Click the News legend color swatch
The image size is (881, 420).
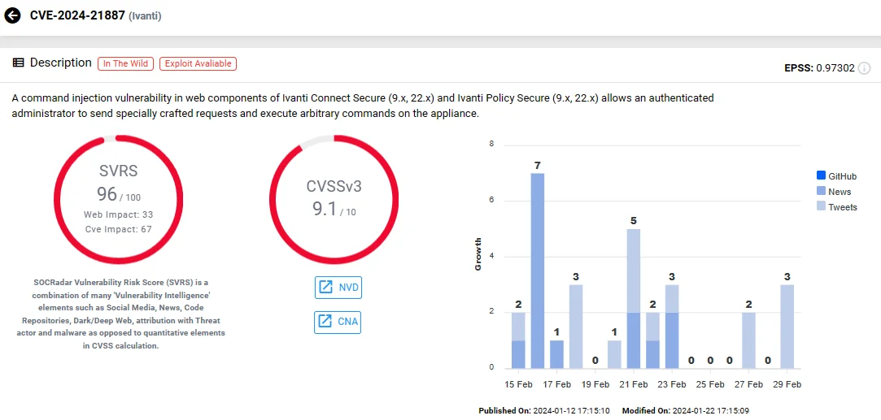(x=820, y=192)
